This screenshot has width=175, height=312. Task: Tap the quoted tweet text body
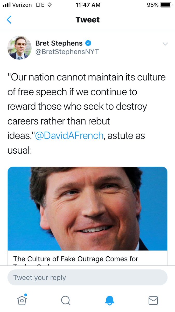pyautogui.click(x=87, y=114)
